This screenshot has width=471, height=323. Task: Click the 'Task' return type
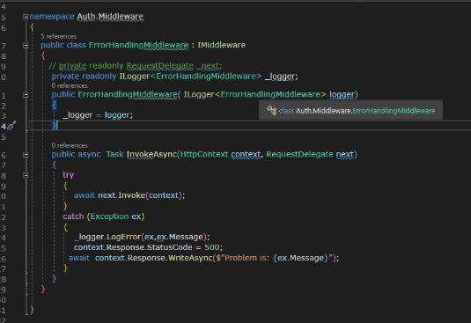click(114, 154)
